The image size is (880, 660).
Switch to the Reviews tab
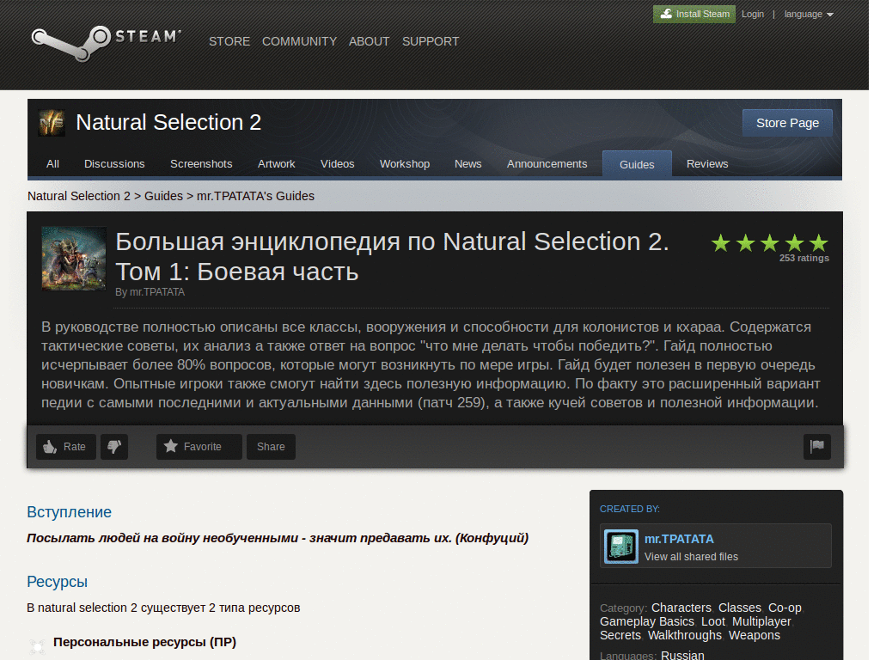[x=707, y=164]
